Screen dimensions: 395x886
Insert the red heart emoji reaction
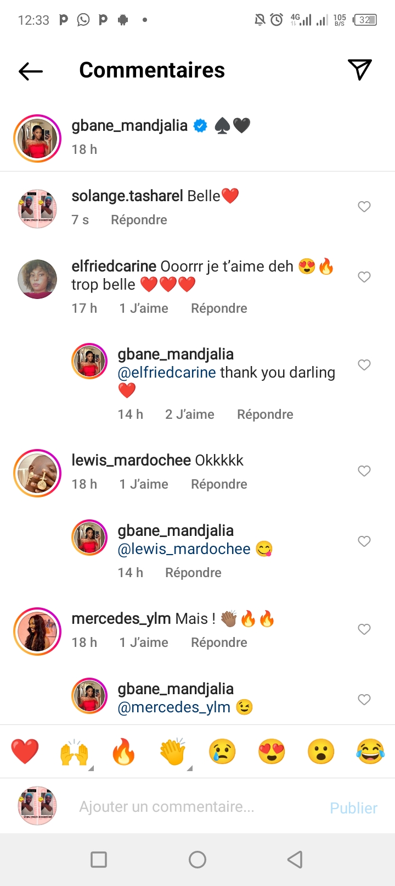pos(25,751)
